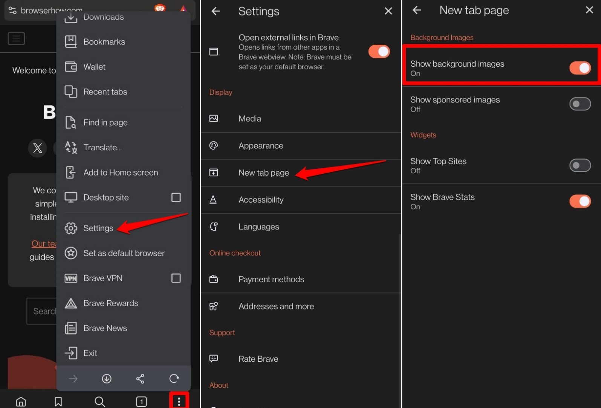Open Downloads from the menu
Image resolution: width=601 pixels, height=408 pixels.
tap(124, 17)
